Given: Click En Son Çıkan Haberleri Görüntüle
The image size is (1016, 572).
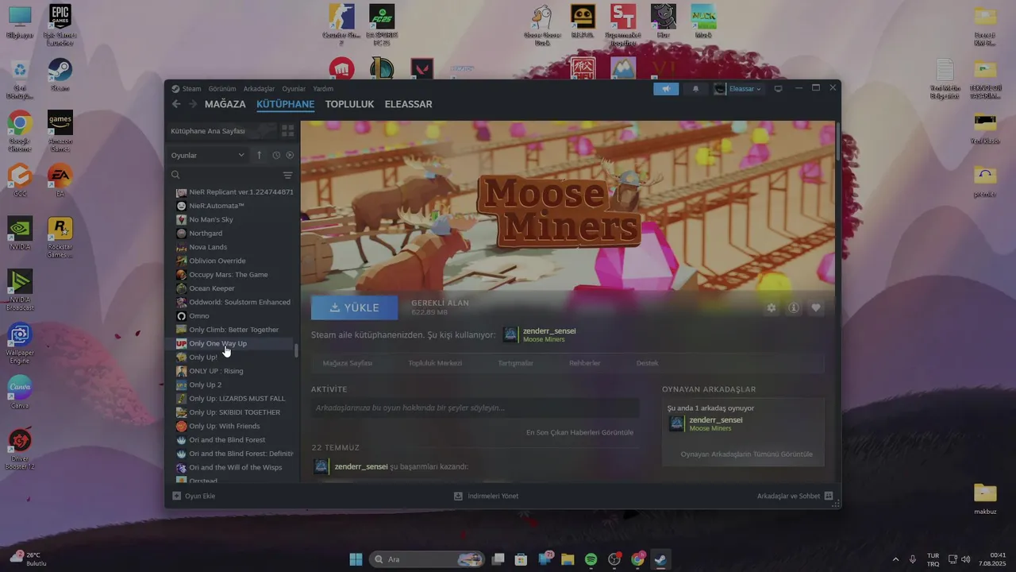Looking at the screenshot, I should coord(579,432).
